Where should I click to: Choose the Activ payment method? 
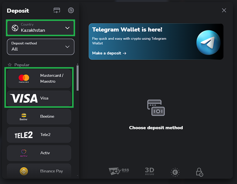(x=39, y=153)
